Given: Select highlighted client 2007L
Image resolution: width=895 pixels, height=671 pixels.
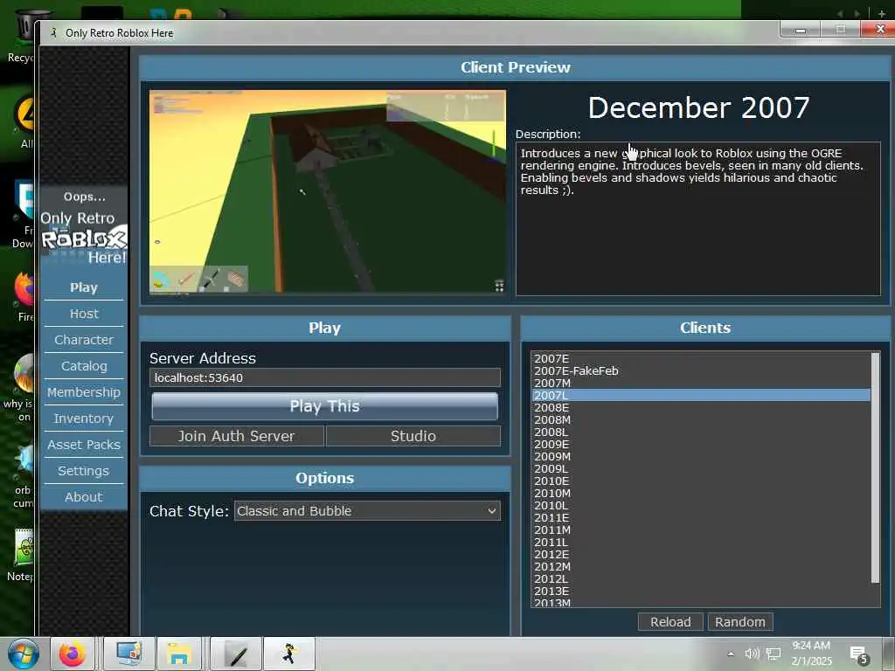Looking at the screenshot, I should pos(701,396).
